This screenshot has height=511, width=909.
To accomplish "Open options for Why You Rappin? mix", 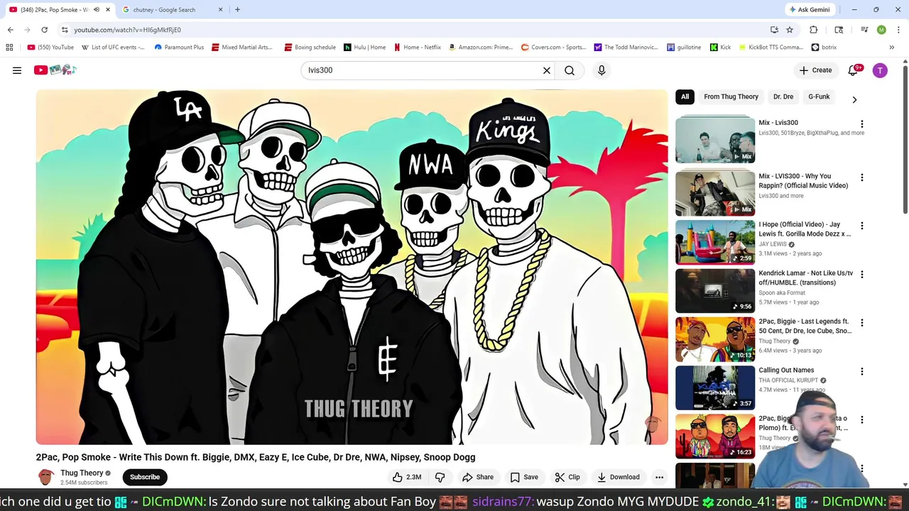I will [x=862, y=177].
